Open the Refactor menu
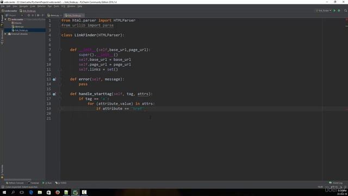The width and height of the screenshot is (348, 196). tap(41, 6)
